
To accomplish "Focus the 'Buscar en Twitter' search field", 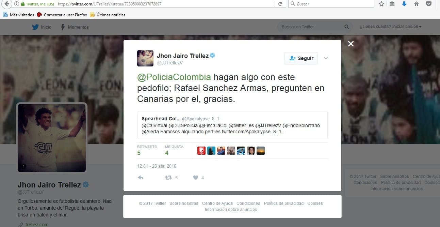I will click(315, 27).
